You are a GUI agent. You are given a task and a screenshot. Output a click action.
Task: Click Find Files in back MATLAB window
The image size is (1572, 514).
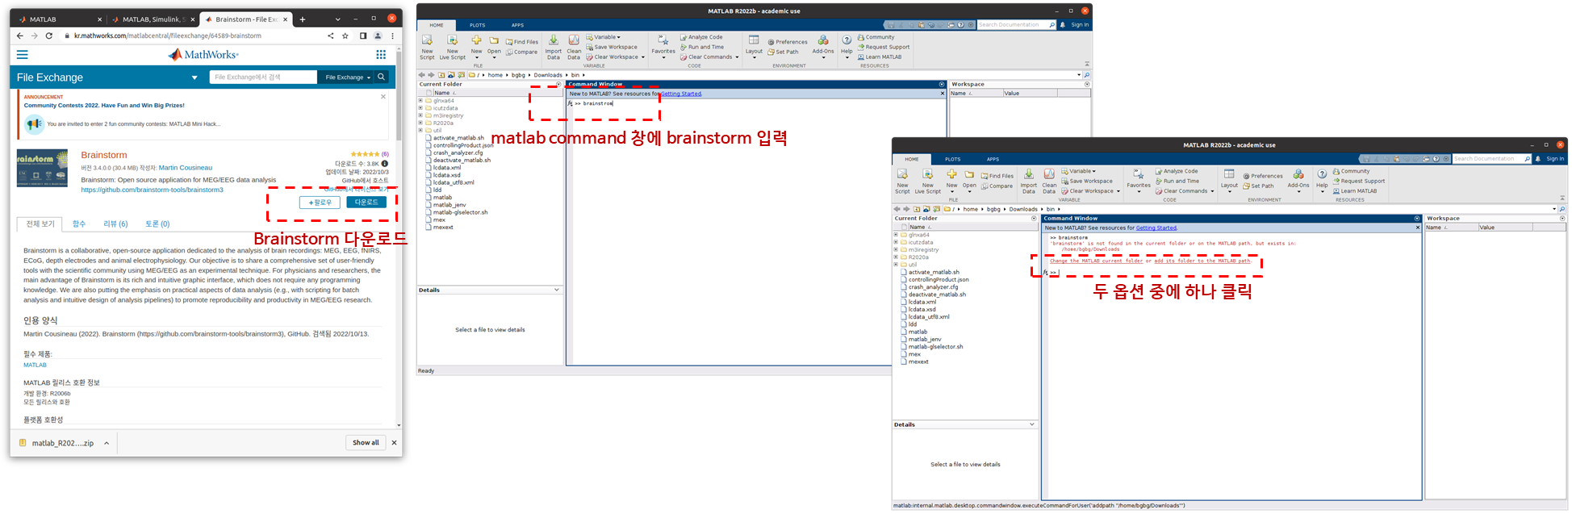click(521, 42)
